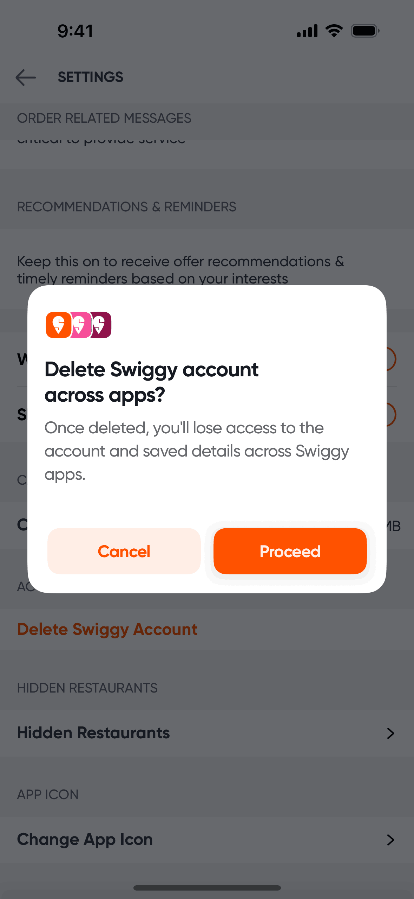Tap the back arrow beside SETTINGS
The image size is (414, 899).
pyautogui.click(x=26, y=77)
